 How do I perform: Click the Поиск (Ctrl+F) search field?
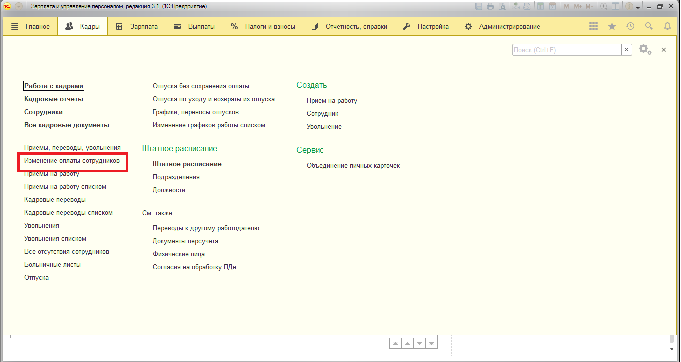[567, 50]
